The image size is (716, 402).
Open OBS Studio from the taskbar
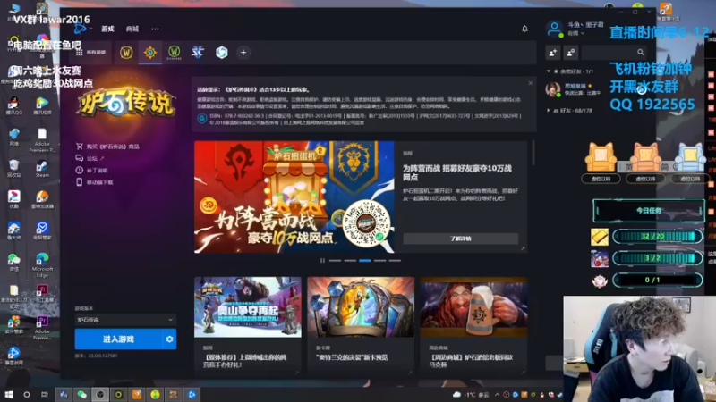click(x=100, y=394)
